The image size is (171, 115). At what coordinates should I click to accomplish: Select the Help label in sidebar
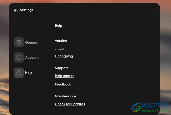point(29,73)
